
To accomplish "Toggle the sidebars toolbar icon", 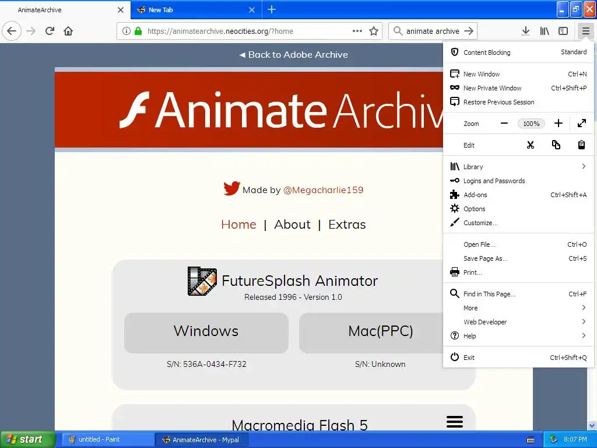I will (x=563, y=31).
